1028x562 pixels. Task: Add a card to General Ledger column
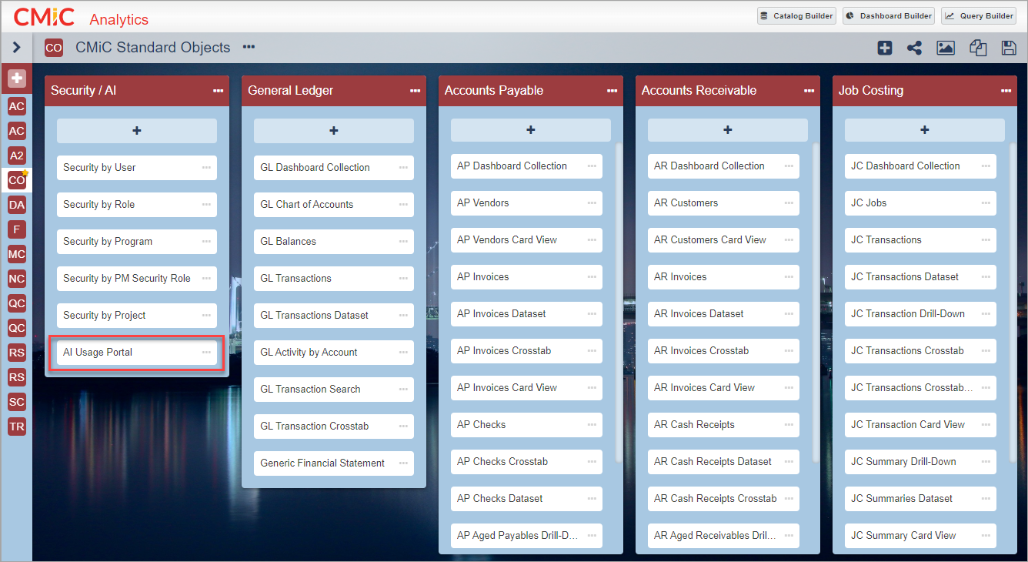334,131
